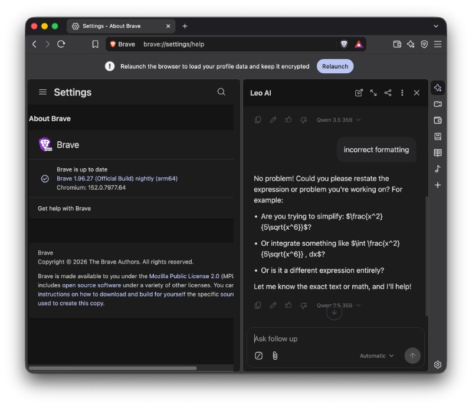This screenshot has width=472, height=407.
Task: Open Mozilla Public License 2.0 link
Action: pos(184,276)
